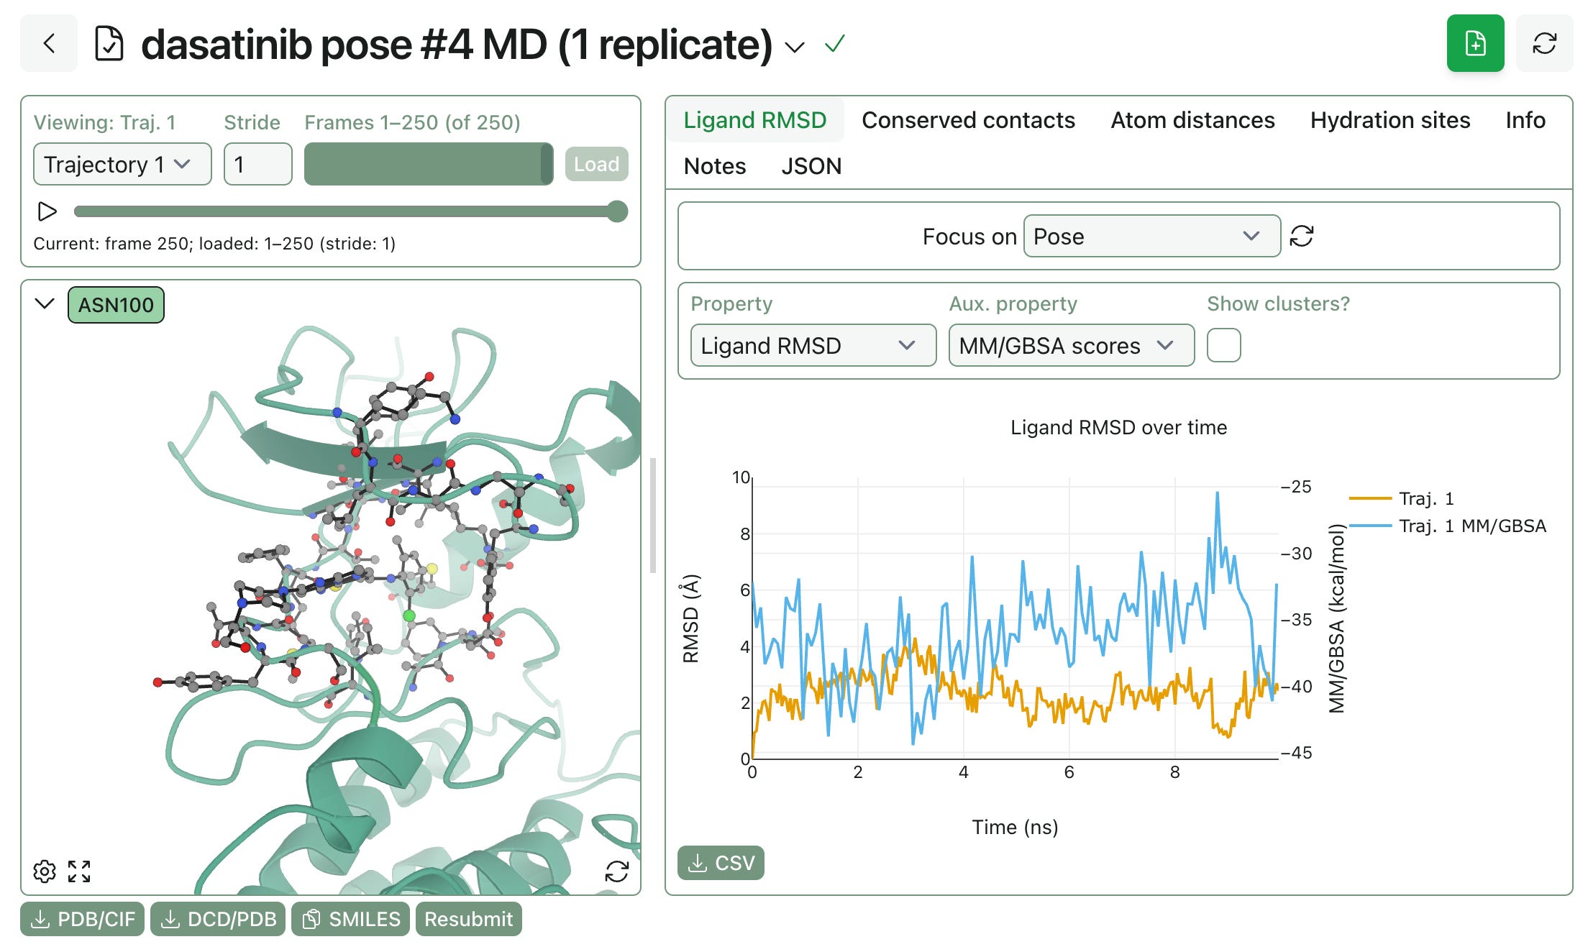Click the green checkmark status icon
The image size is (1588, 952).
tap(834, 45)
